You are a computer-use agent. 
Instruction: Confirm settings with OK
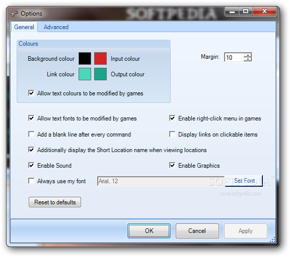149,231
